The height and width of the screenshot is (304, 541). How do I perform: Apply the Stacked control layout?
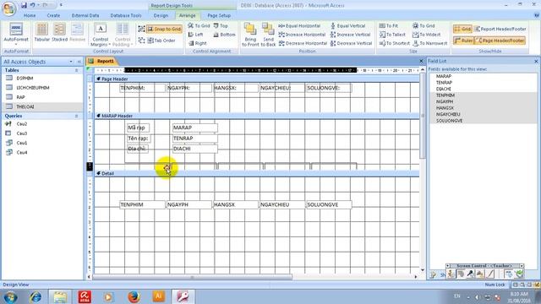[59, 33]
